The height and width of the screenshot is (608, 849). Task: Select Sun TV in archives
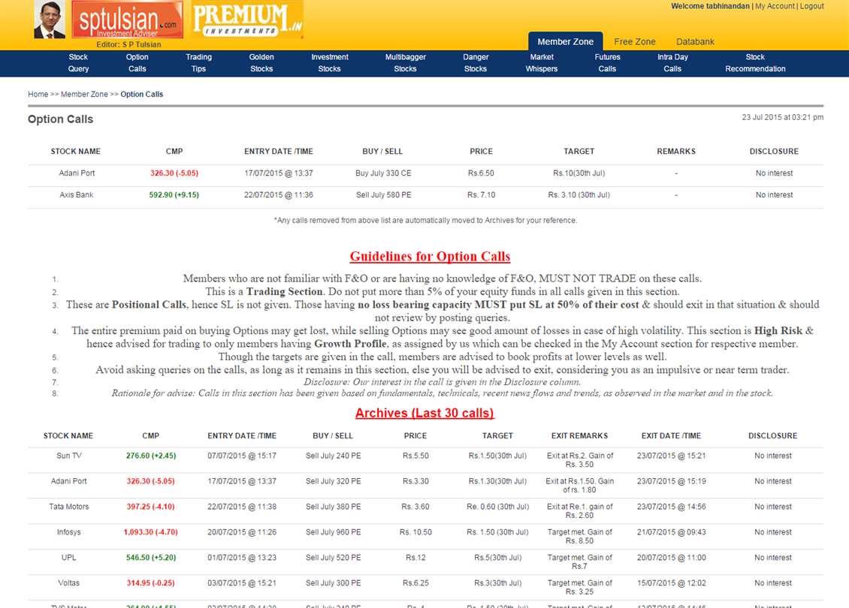(69, 456)
